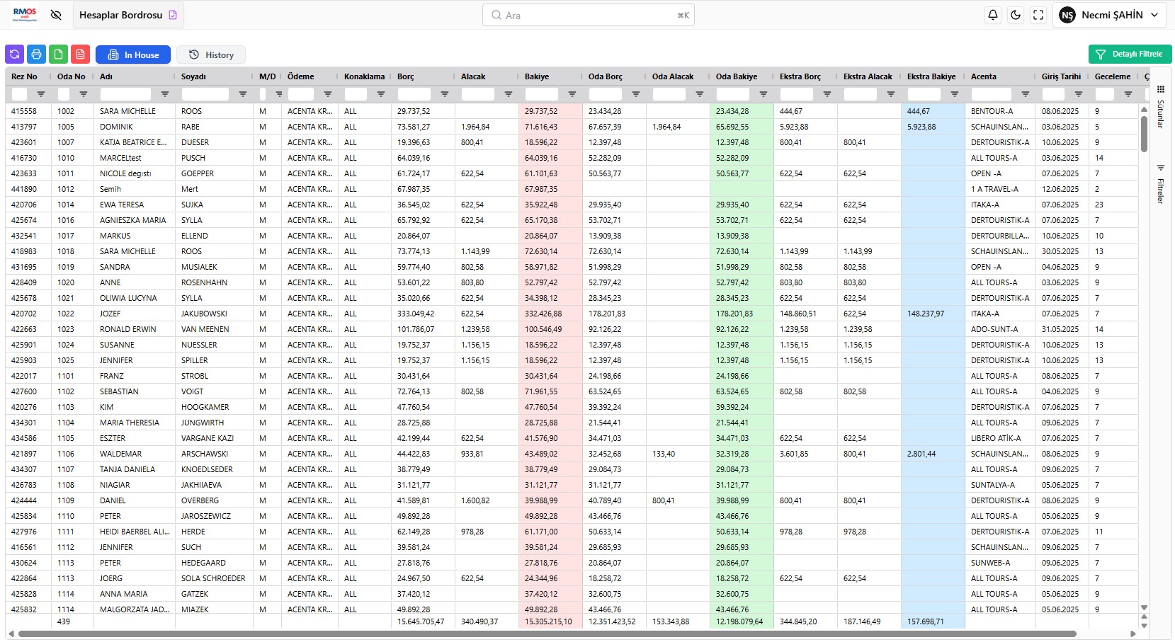1175x642 pixels.
Task: Switch to the In House view
Action: click(x=133, y=55)
